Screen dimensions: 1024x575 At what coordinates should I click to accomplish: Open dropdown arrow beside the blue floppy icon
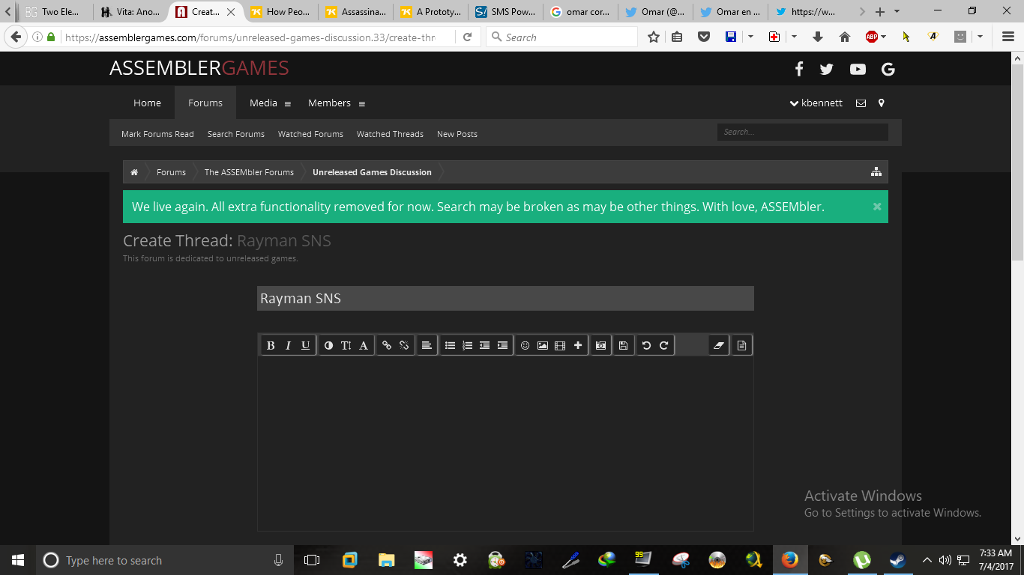coord(750,37)
